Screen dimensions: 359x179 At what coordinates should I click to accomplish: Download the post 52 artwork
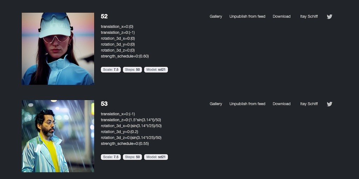282,16
